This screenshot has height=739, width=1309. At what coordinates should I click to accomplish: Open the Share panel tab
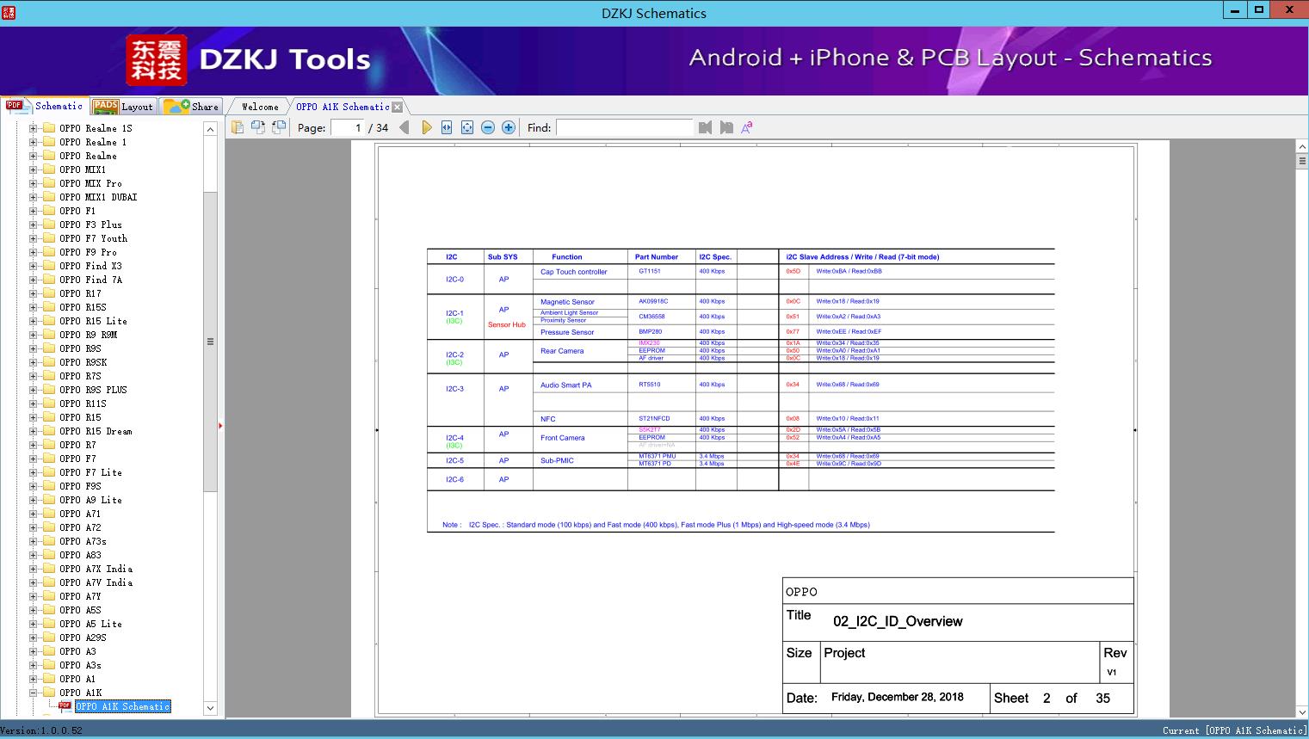tap(191, 107)
